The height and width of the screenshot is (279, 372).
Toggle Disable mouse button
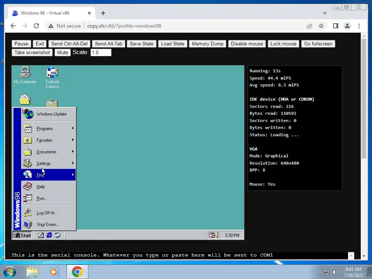(247, 44)
